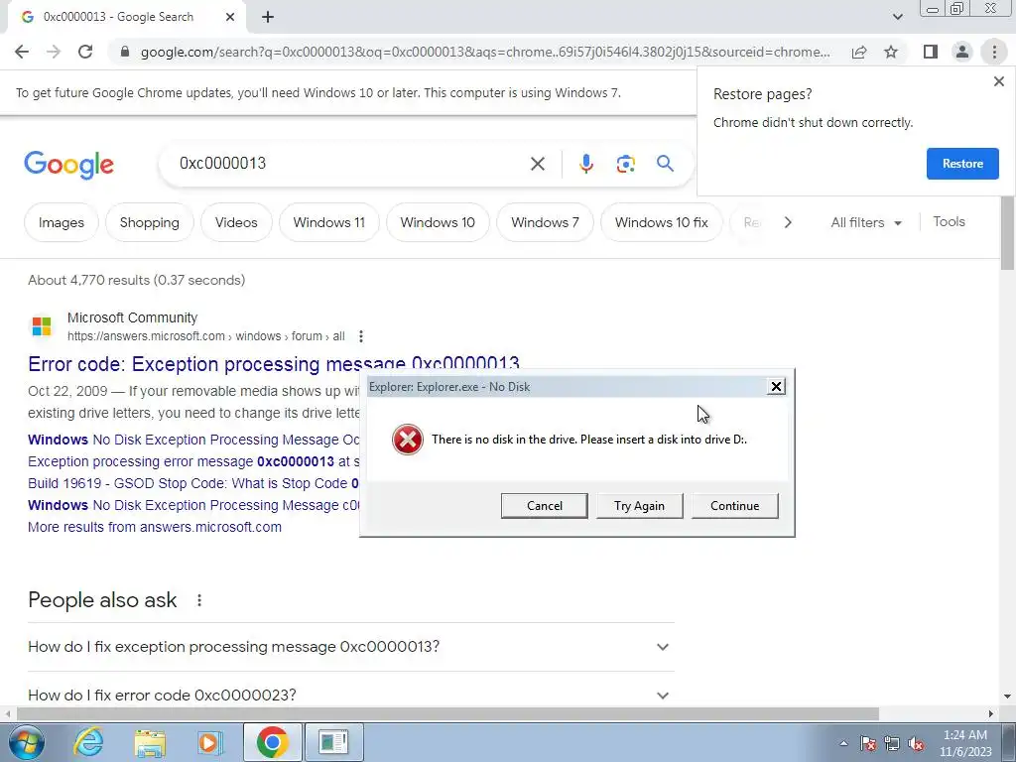
Task: Bookmark this page with the star
Action: click(x=891, y=52)
